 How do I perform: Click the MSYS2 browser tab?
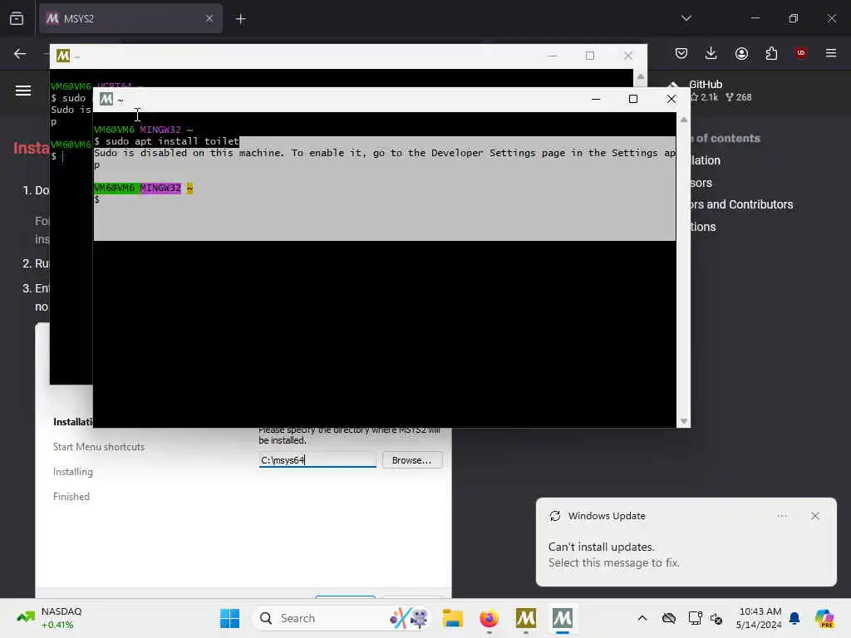point(130,18)
